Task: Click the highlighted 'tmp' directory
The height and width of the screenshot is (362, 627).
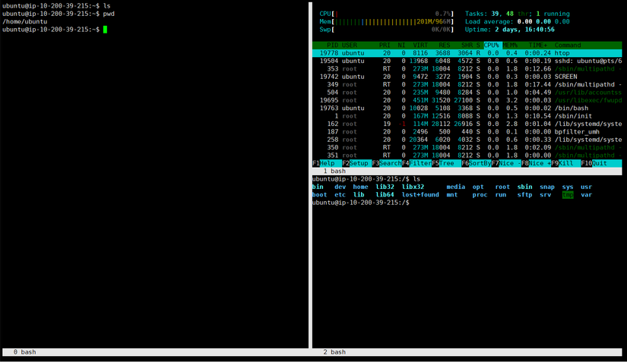Action: pos(568,195)
